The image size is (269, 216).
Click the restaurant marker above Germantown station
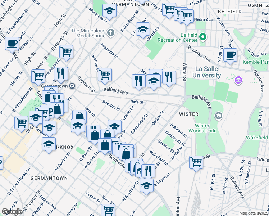tap(61, 75)
